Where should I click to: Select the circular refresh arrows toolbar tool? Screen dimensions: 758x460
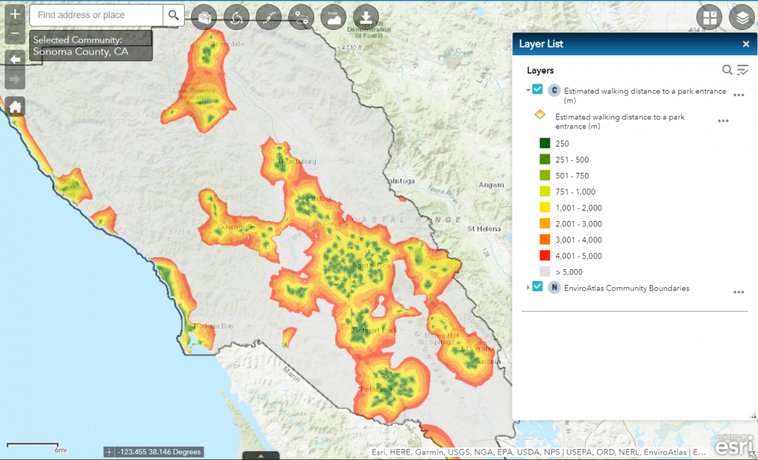[236, 17]
